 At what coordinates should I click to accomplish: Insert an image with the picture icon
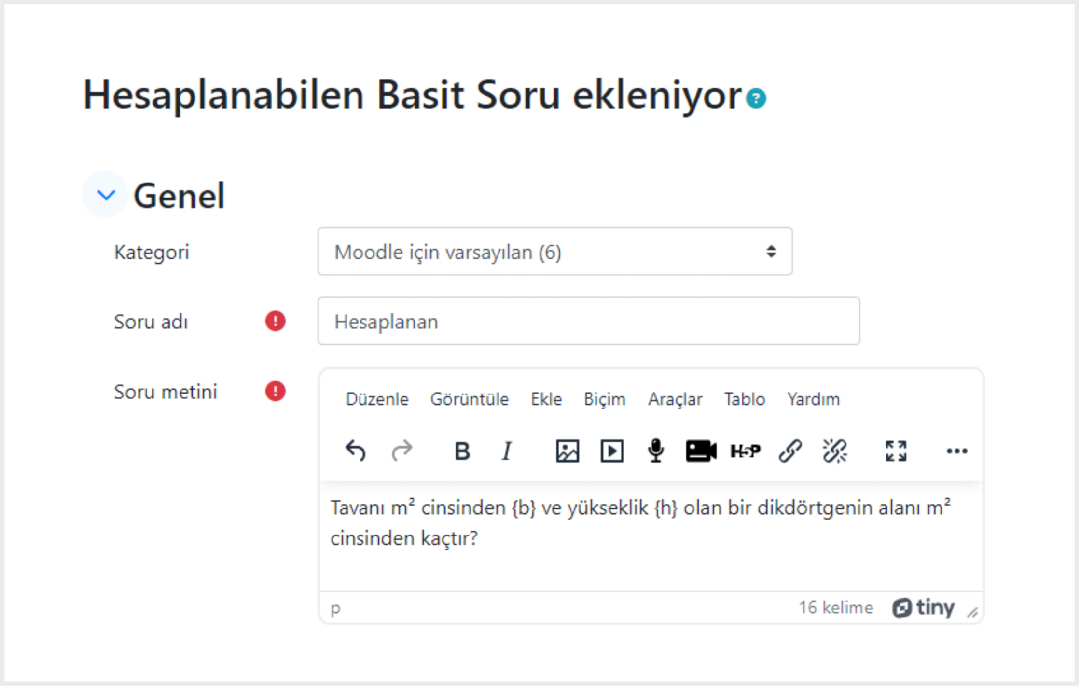tap(568, 451)
